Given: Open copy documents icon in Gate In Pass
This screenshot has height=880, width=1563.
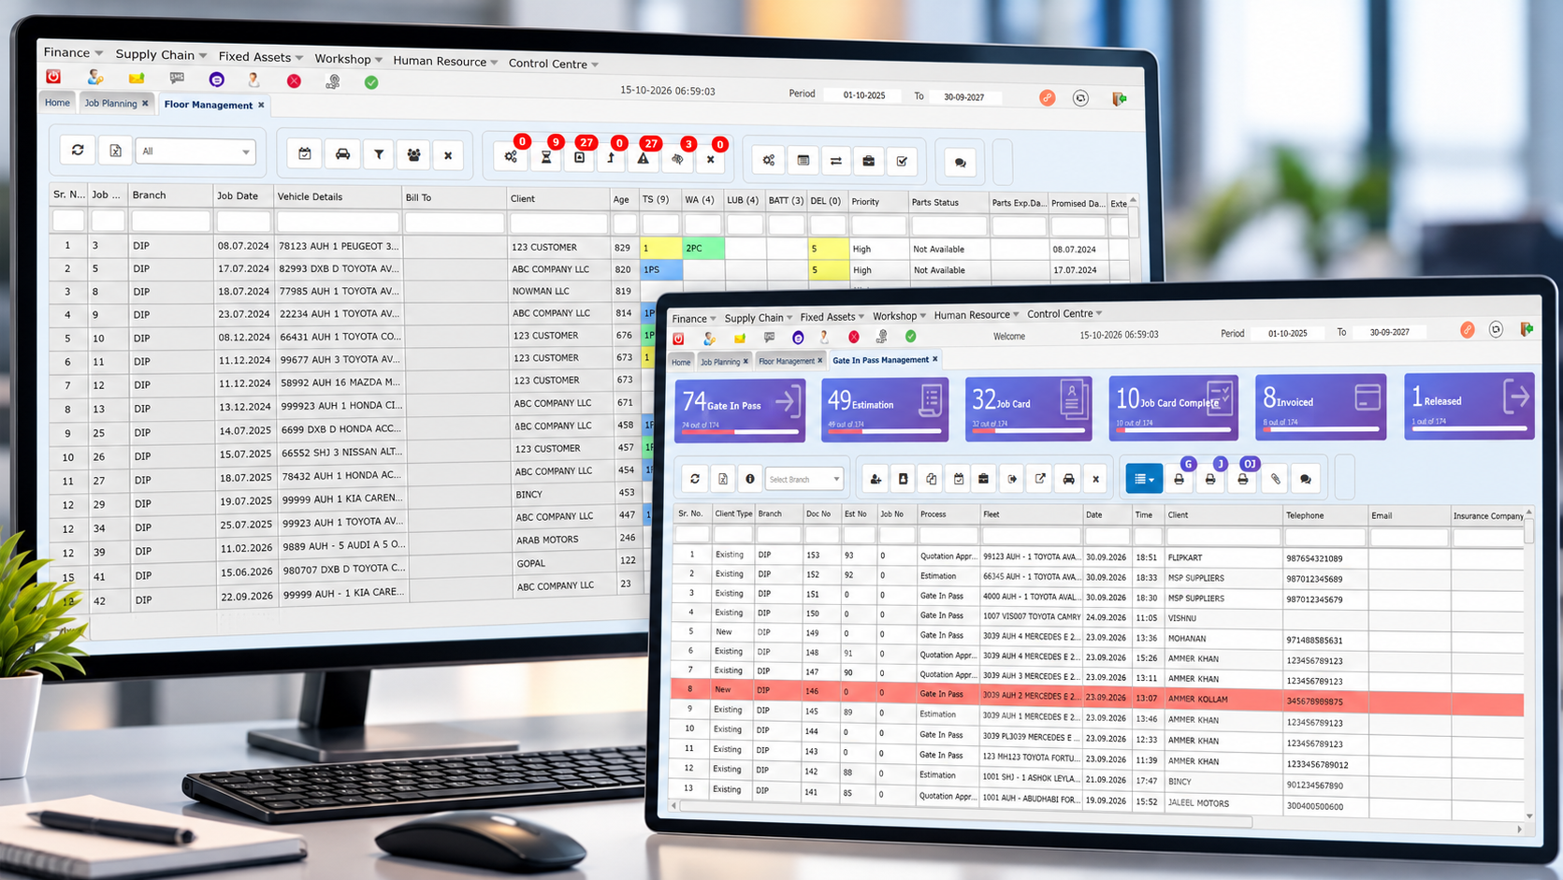Looking at the screenshot, I should (931, 479).
